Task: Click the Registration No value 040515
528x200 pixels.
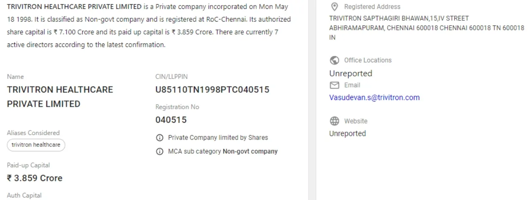Action: [x=171, y=120]
